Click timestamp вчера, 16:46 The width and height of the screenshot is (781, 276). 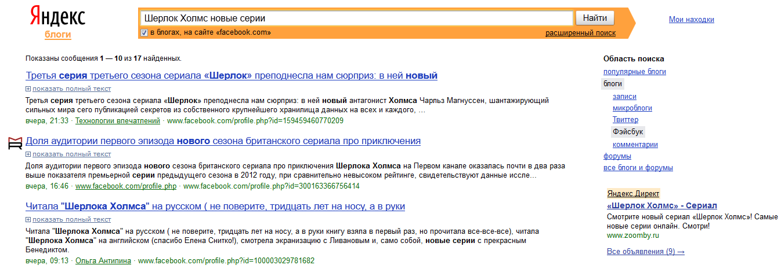(47, 186)
